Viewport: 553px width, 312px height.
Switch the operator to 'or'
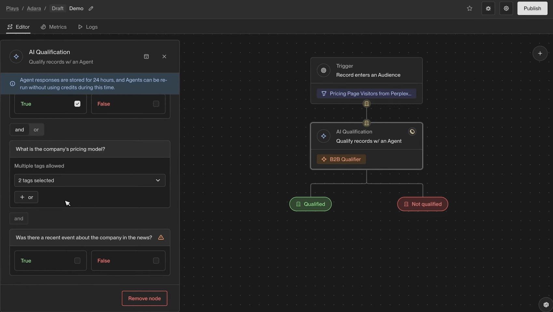click(x=36, y=130)
